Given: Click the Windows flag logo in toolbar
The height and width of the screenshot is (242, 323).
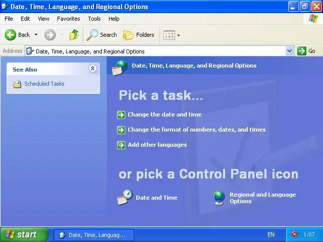Looking at the screenshot, I should tap(313, 19).
